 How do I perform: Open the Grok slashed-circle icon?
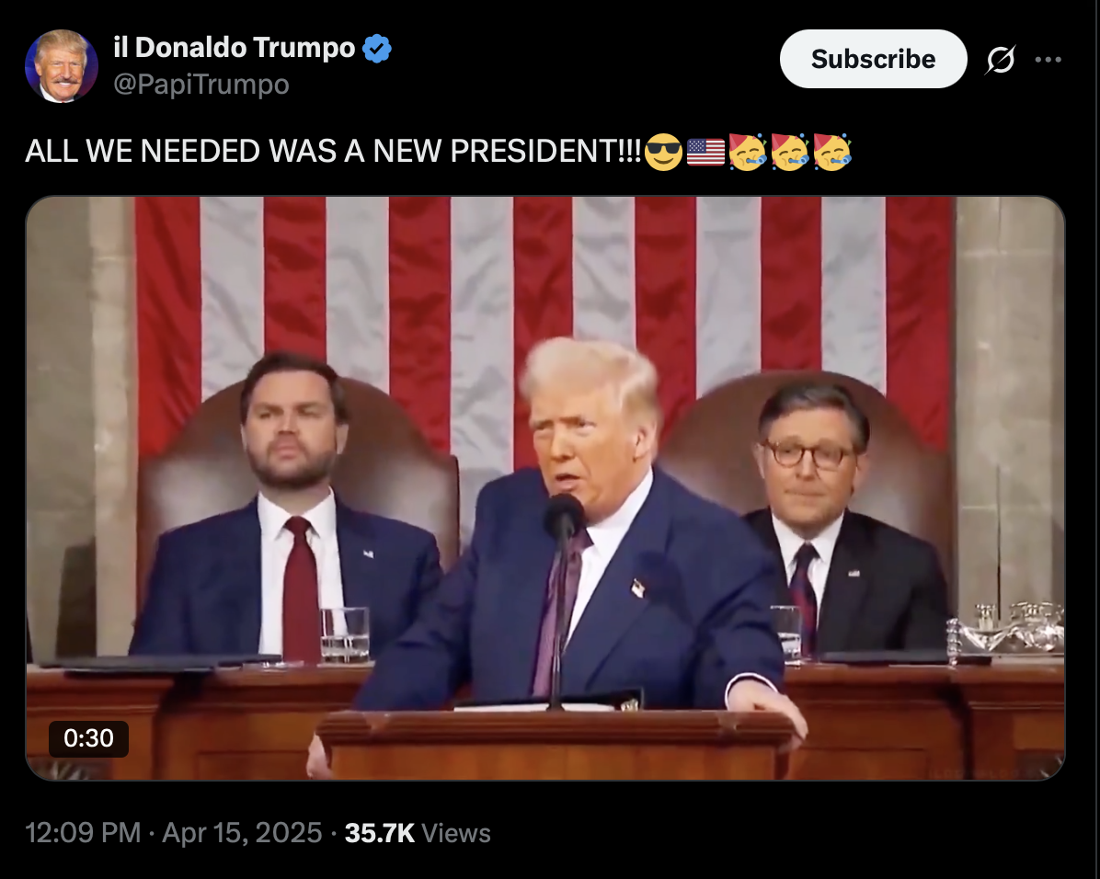click(1001, 60)
